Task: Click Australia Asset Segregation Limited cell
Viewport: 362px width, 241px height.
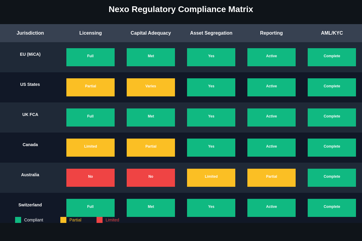Action: 211,178
